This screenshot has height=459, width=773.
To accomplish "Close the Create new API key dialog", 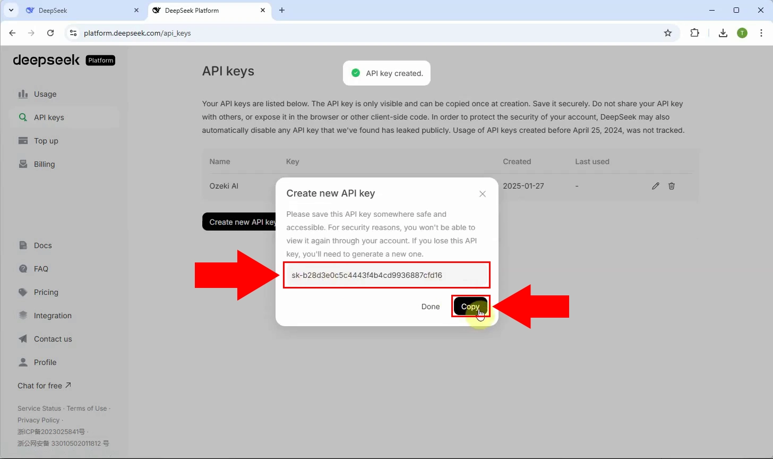I will click(483, 194).
